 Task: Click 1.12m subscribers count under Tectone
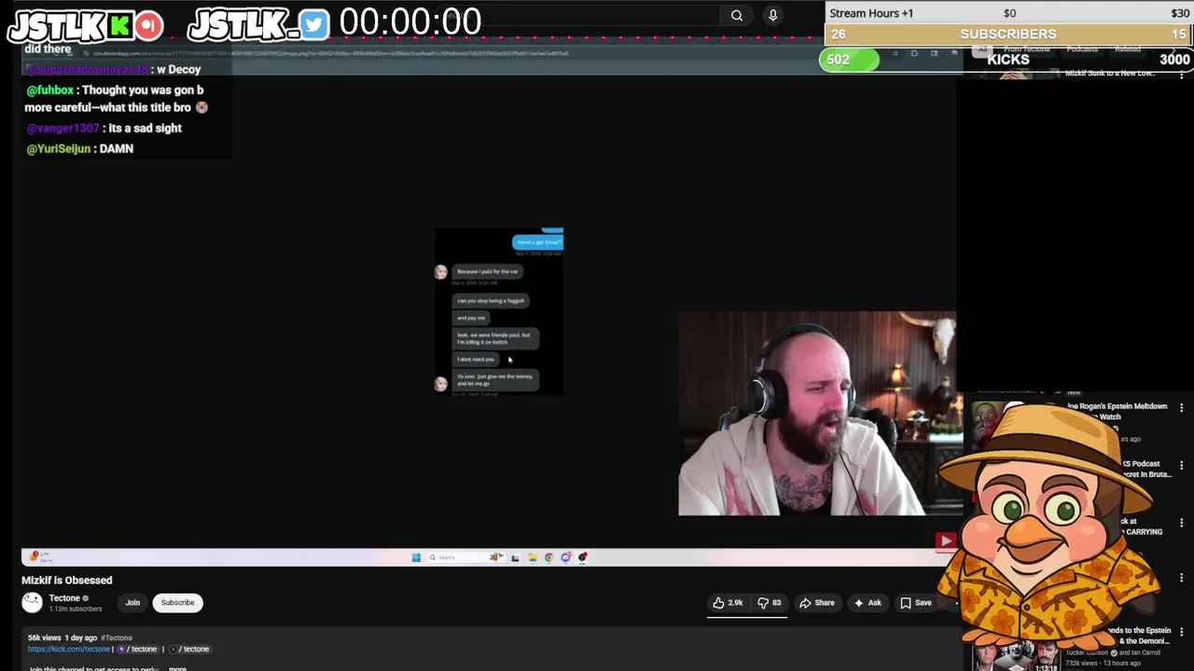76,609
